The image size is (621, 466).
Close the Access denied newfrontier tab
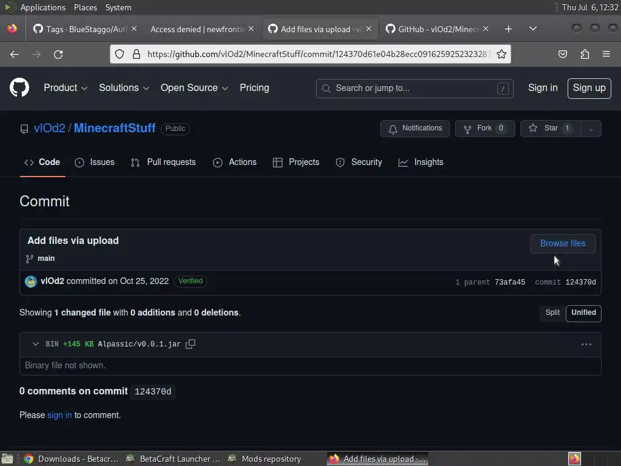251,29
